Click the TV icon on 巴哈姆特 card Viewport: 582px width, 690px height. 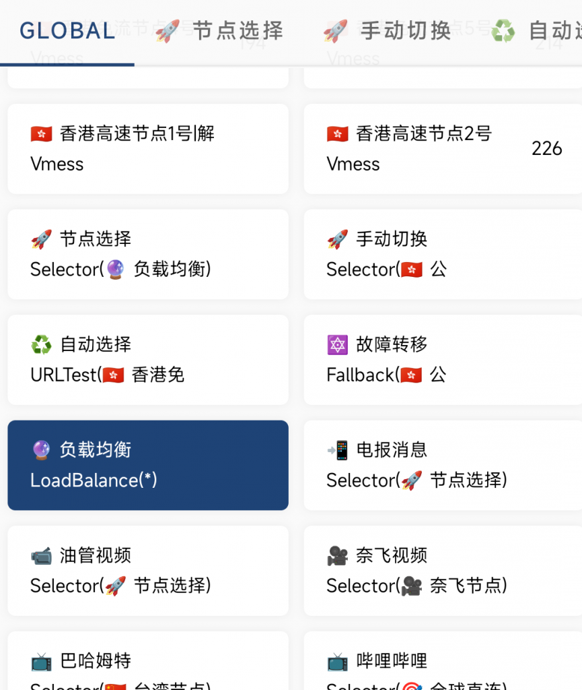[x=41, y=662]
